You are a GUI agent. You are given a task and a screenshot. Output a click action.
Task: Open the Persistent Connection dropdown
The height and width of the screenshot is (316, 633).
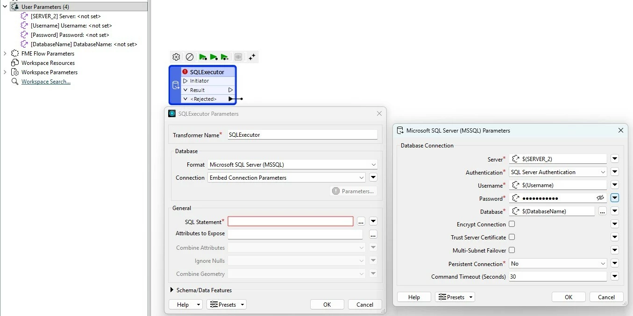pos(558,263)
